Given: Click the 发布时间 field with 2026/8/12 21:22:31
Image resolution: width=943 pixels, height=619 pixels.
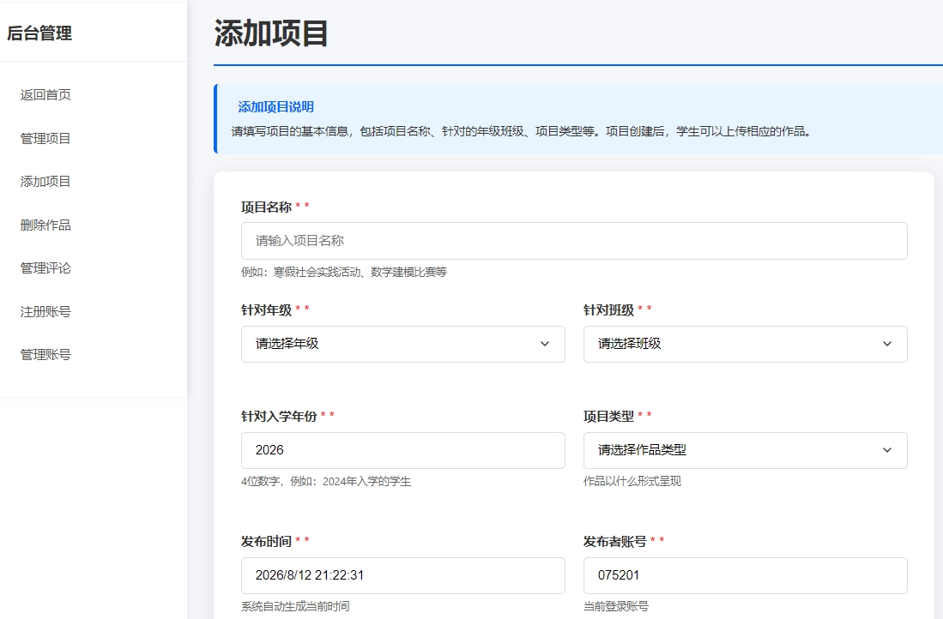Looking at the screenshot, I should pyautogui.click(x=403, y=575).
